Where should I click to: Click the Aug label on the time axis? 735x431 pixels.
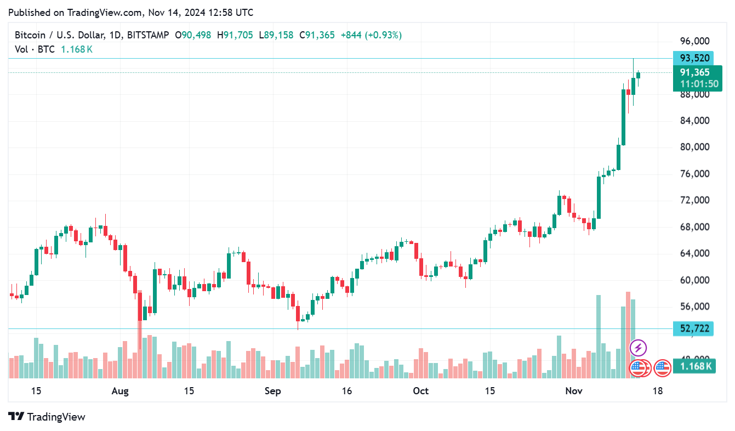[x=119, y=391]
